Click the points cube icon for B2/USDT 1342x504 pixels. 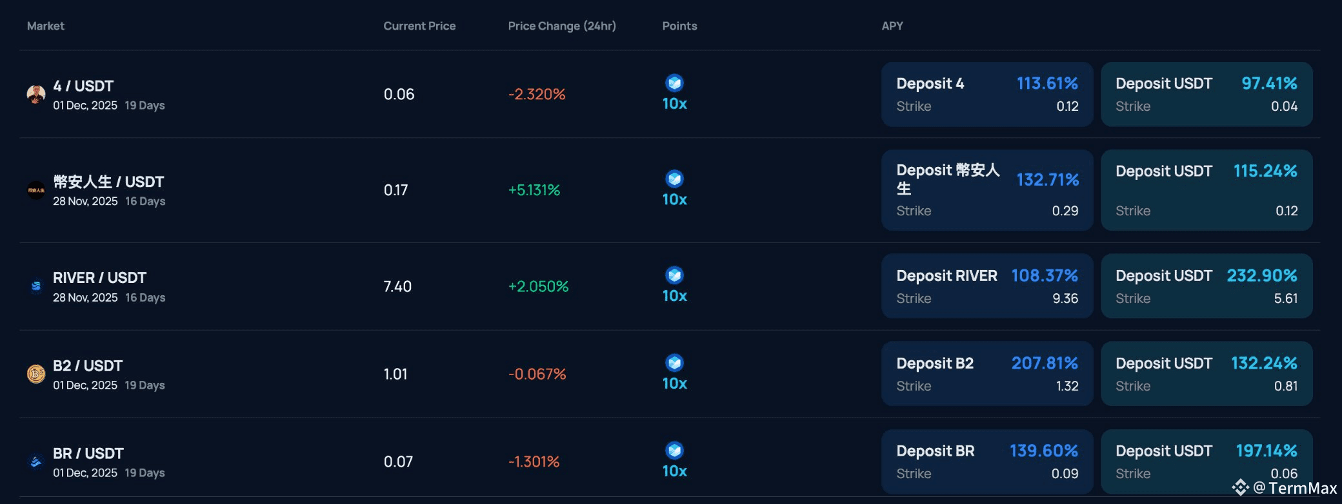[675, 363]
